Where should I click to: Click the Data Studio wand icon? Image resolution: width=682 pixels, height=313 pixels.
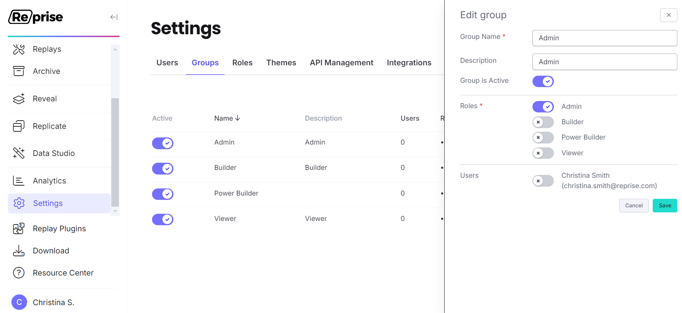point(19,153)
